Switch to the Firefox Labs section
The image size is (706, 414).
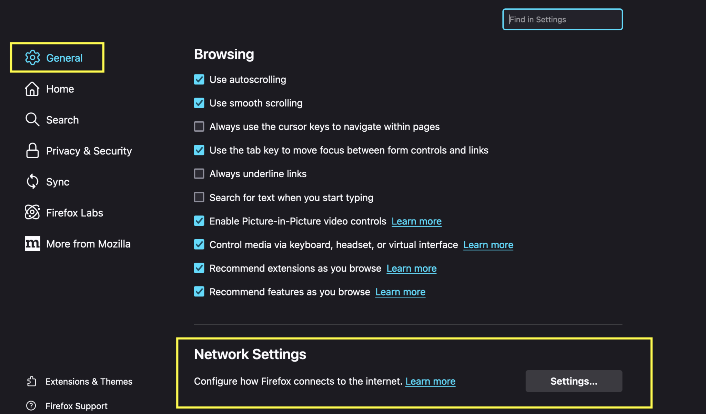(64, 213)
